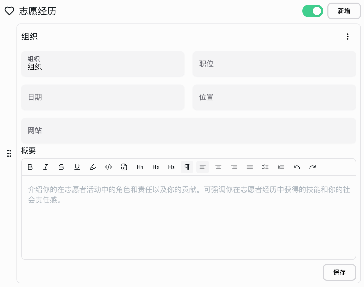Apply italic formatting

point(46,167)
